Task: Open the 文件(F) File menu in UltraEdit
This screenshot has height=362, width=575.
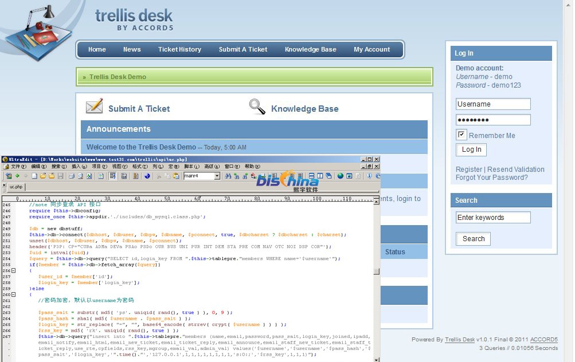Action: pyautogui.click(x=18, y=166)
